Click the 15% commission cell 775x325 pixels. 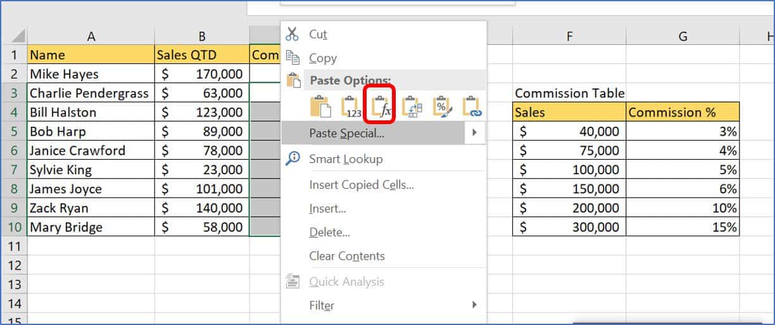[x=683, y=227]
